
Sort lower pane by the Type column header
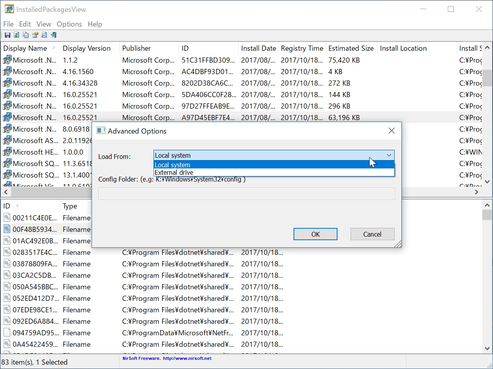tap(76, 206)
